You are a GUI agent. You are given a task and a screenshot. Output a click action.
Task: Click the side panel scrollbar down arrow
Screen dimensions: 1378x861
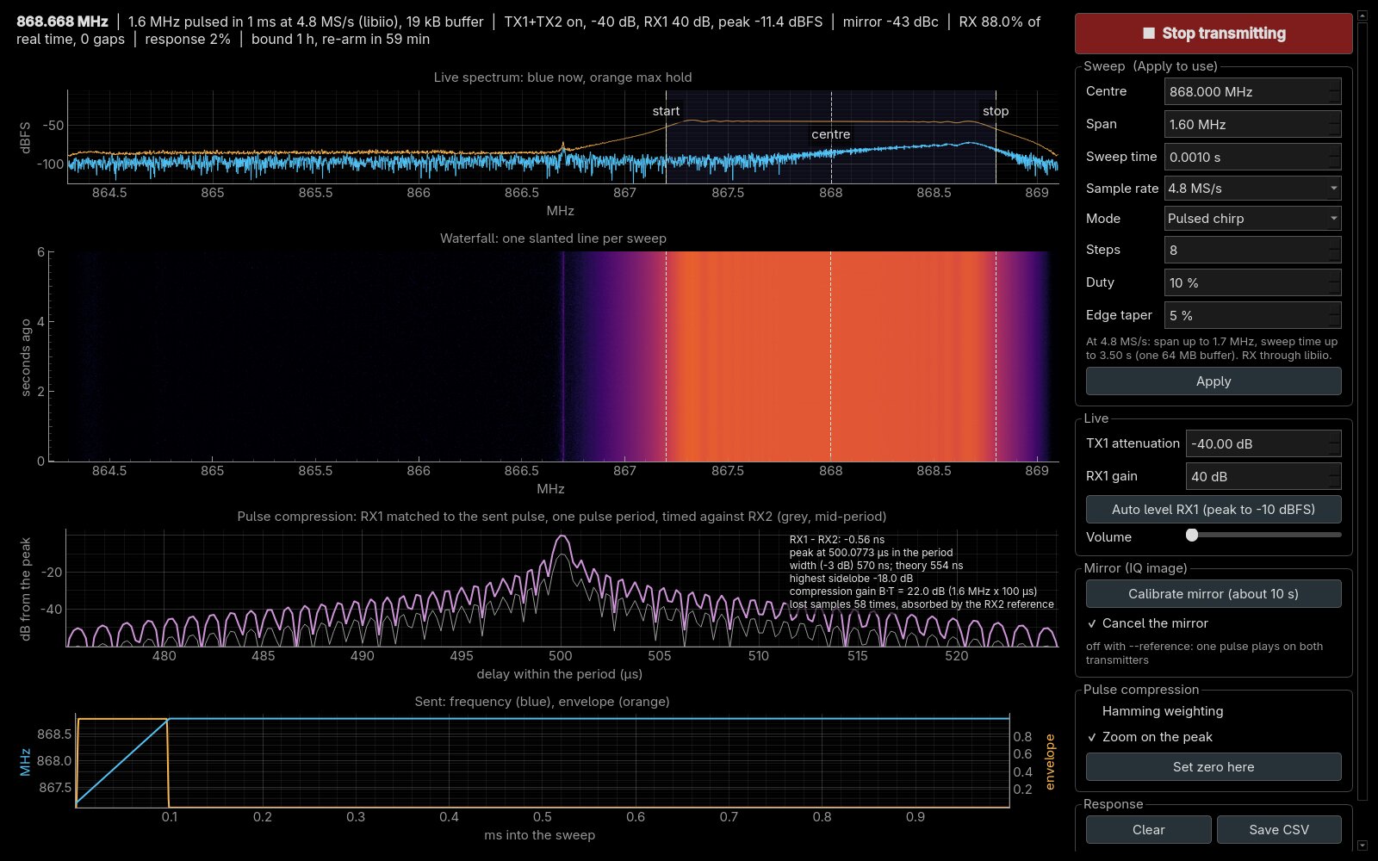point(1362,846)
